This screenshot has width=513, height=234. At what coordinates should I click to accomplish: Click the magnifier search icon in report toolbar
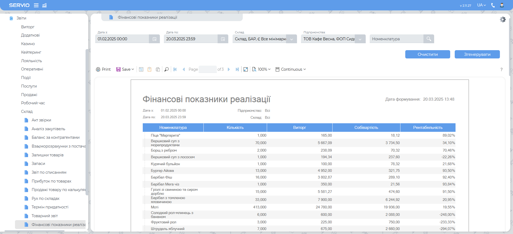coord(167,69)
